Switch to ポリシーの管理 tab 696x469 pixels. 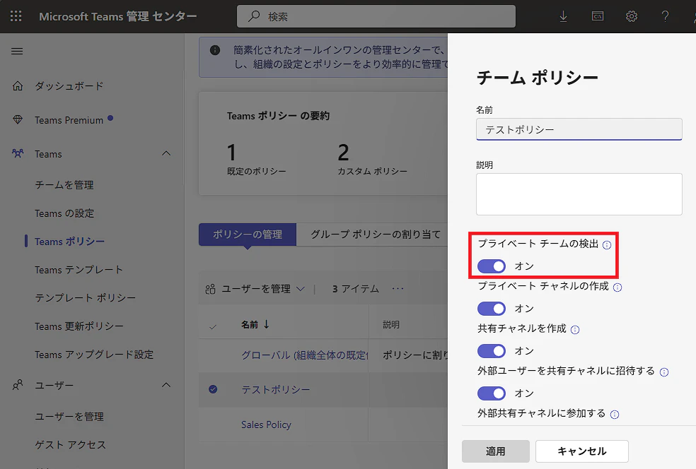pyautogui.click(x=248, y=234)
